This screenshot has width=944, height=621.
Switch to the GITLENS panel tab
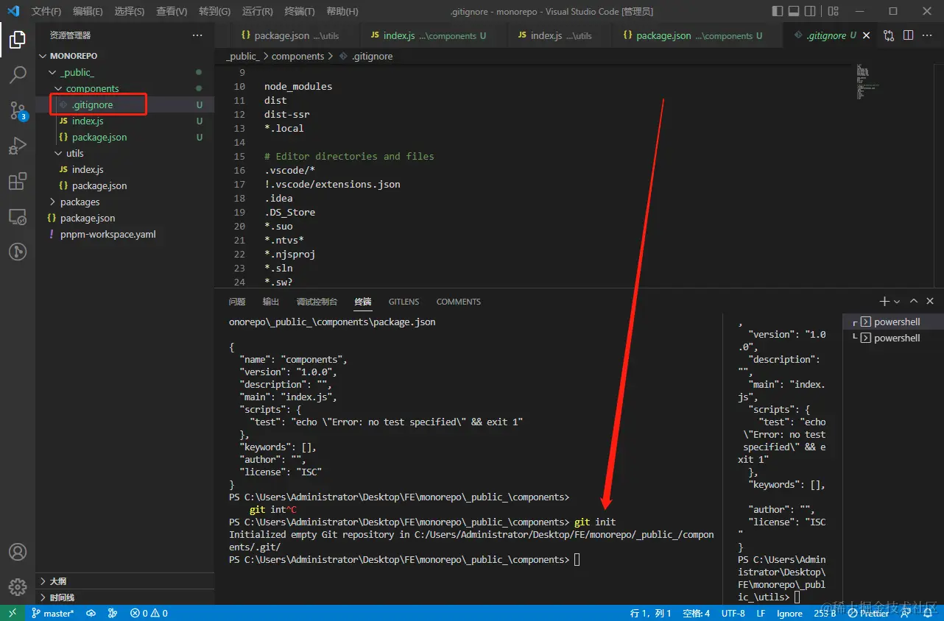point(404,302)
